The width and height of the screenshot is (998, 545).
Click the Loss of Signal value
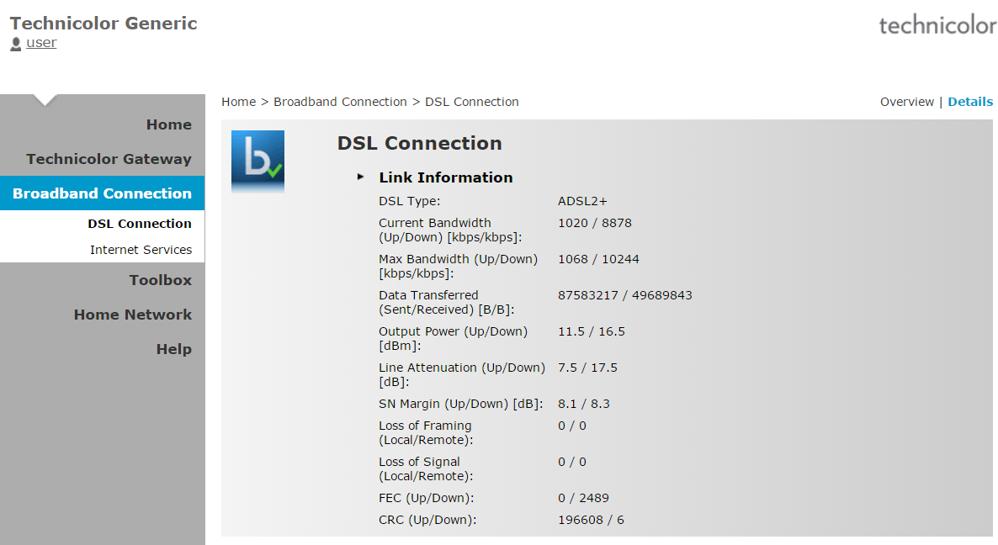pyautogui.click(x=572, y=463)
